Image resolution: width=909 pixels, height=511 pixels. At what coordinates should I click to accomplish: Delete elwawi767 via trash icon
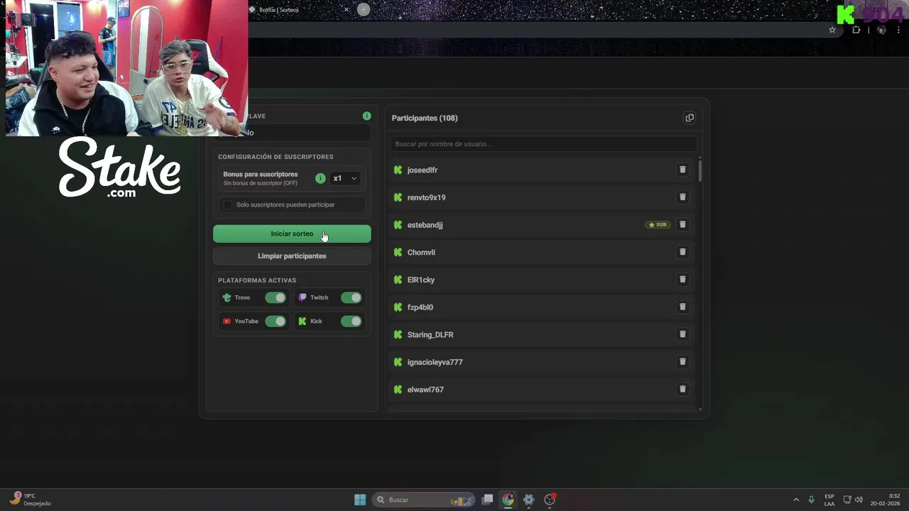pyautogui.click(x=682, y=389)
